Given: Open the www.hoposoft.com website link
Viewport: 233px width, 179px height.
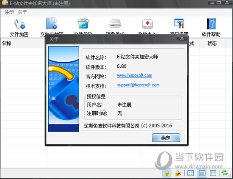Looking at the screenshot, I should pos(134,75).
